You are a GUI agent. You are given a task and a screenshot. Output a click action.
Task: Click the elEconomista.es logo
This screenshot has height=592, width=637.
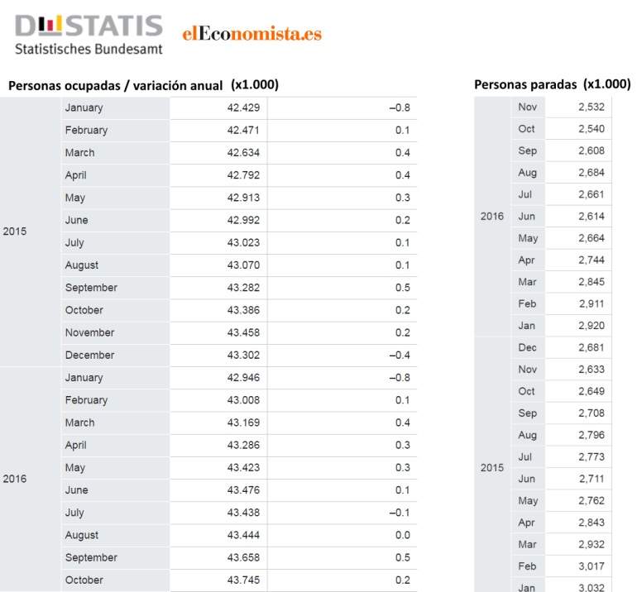point(251,33)
